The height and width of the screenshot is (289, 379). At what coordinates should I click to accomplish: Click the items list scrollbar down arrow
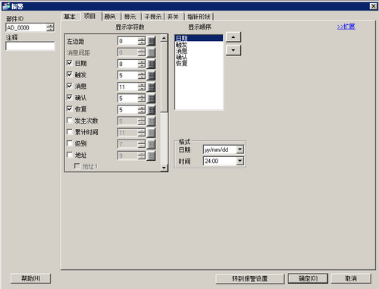point(164,168)
